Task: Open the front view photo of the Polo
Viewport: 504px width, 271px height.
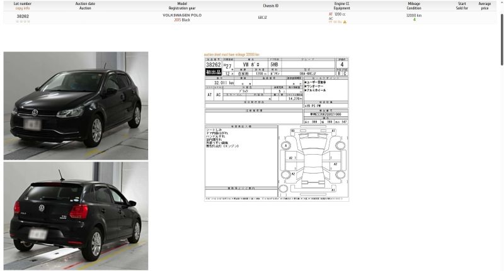Action: [x=76, y=106]
